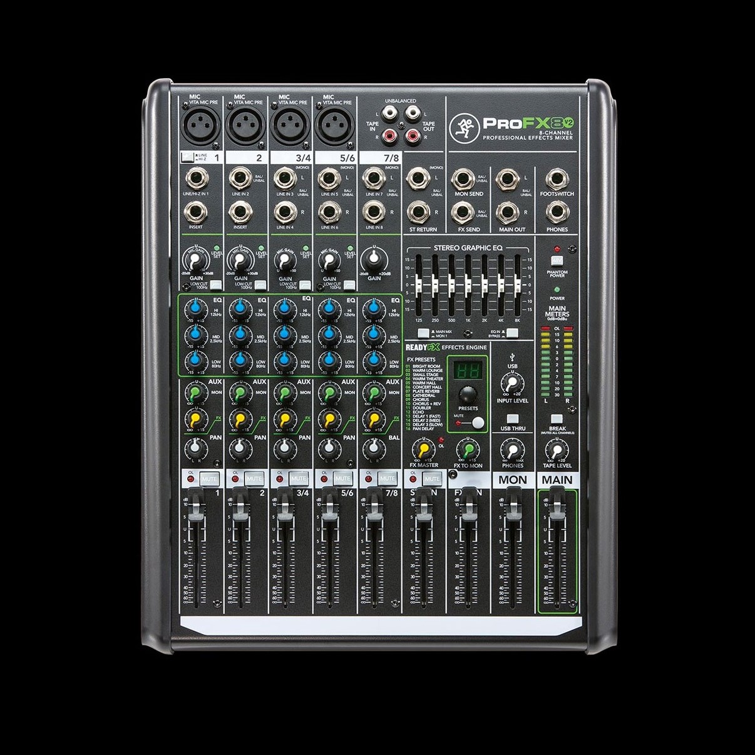This screenshot has height=755, width=755.
Task: Click the channel 1 HI 12kHz EQ knob
Action: pyautogui.click(x=196, y=308)
